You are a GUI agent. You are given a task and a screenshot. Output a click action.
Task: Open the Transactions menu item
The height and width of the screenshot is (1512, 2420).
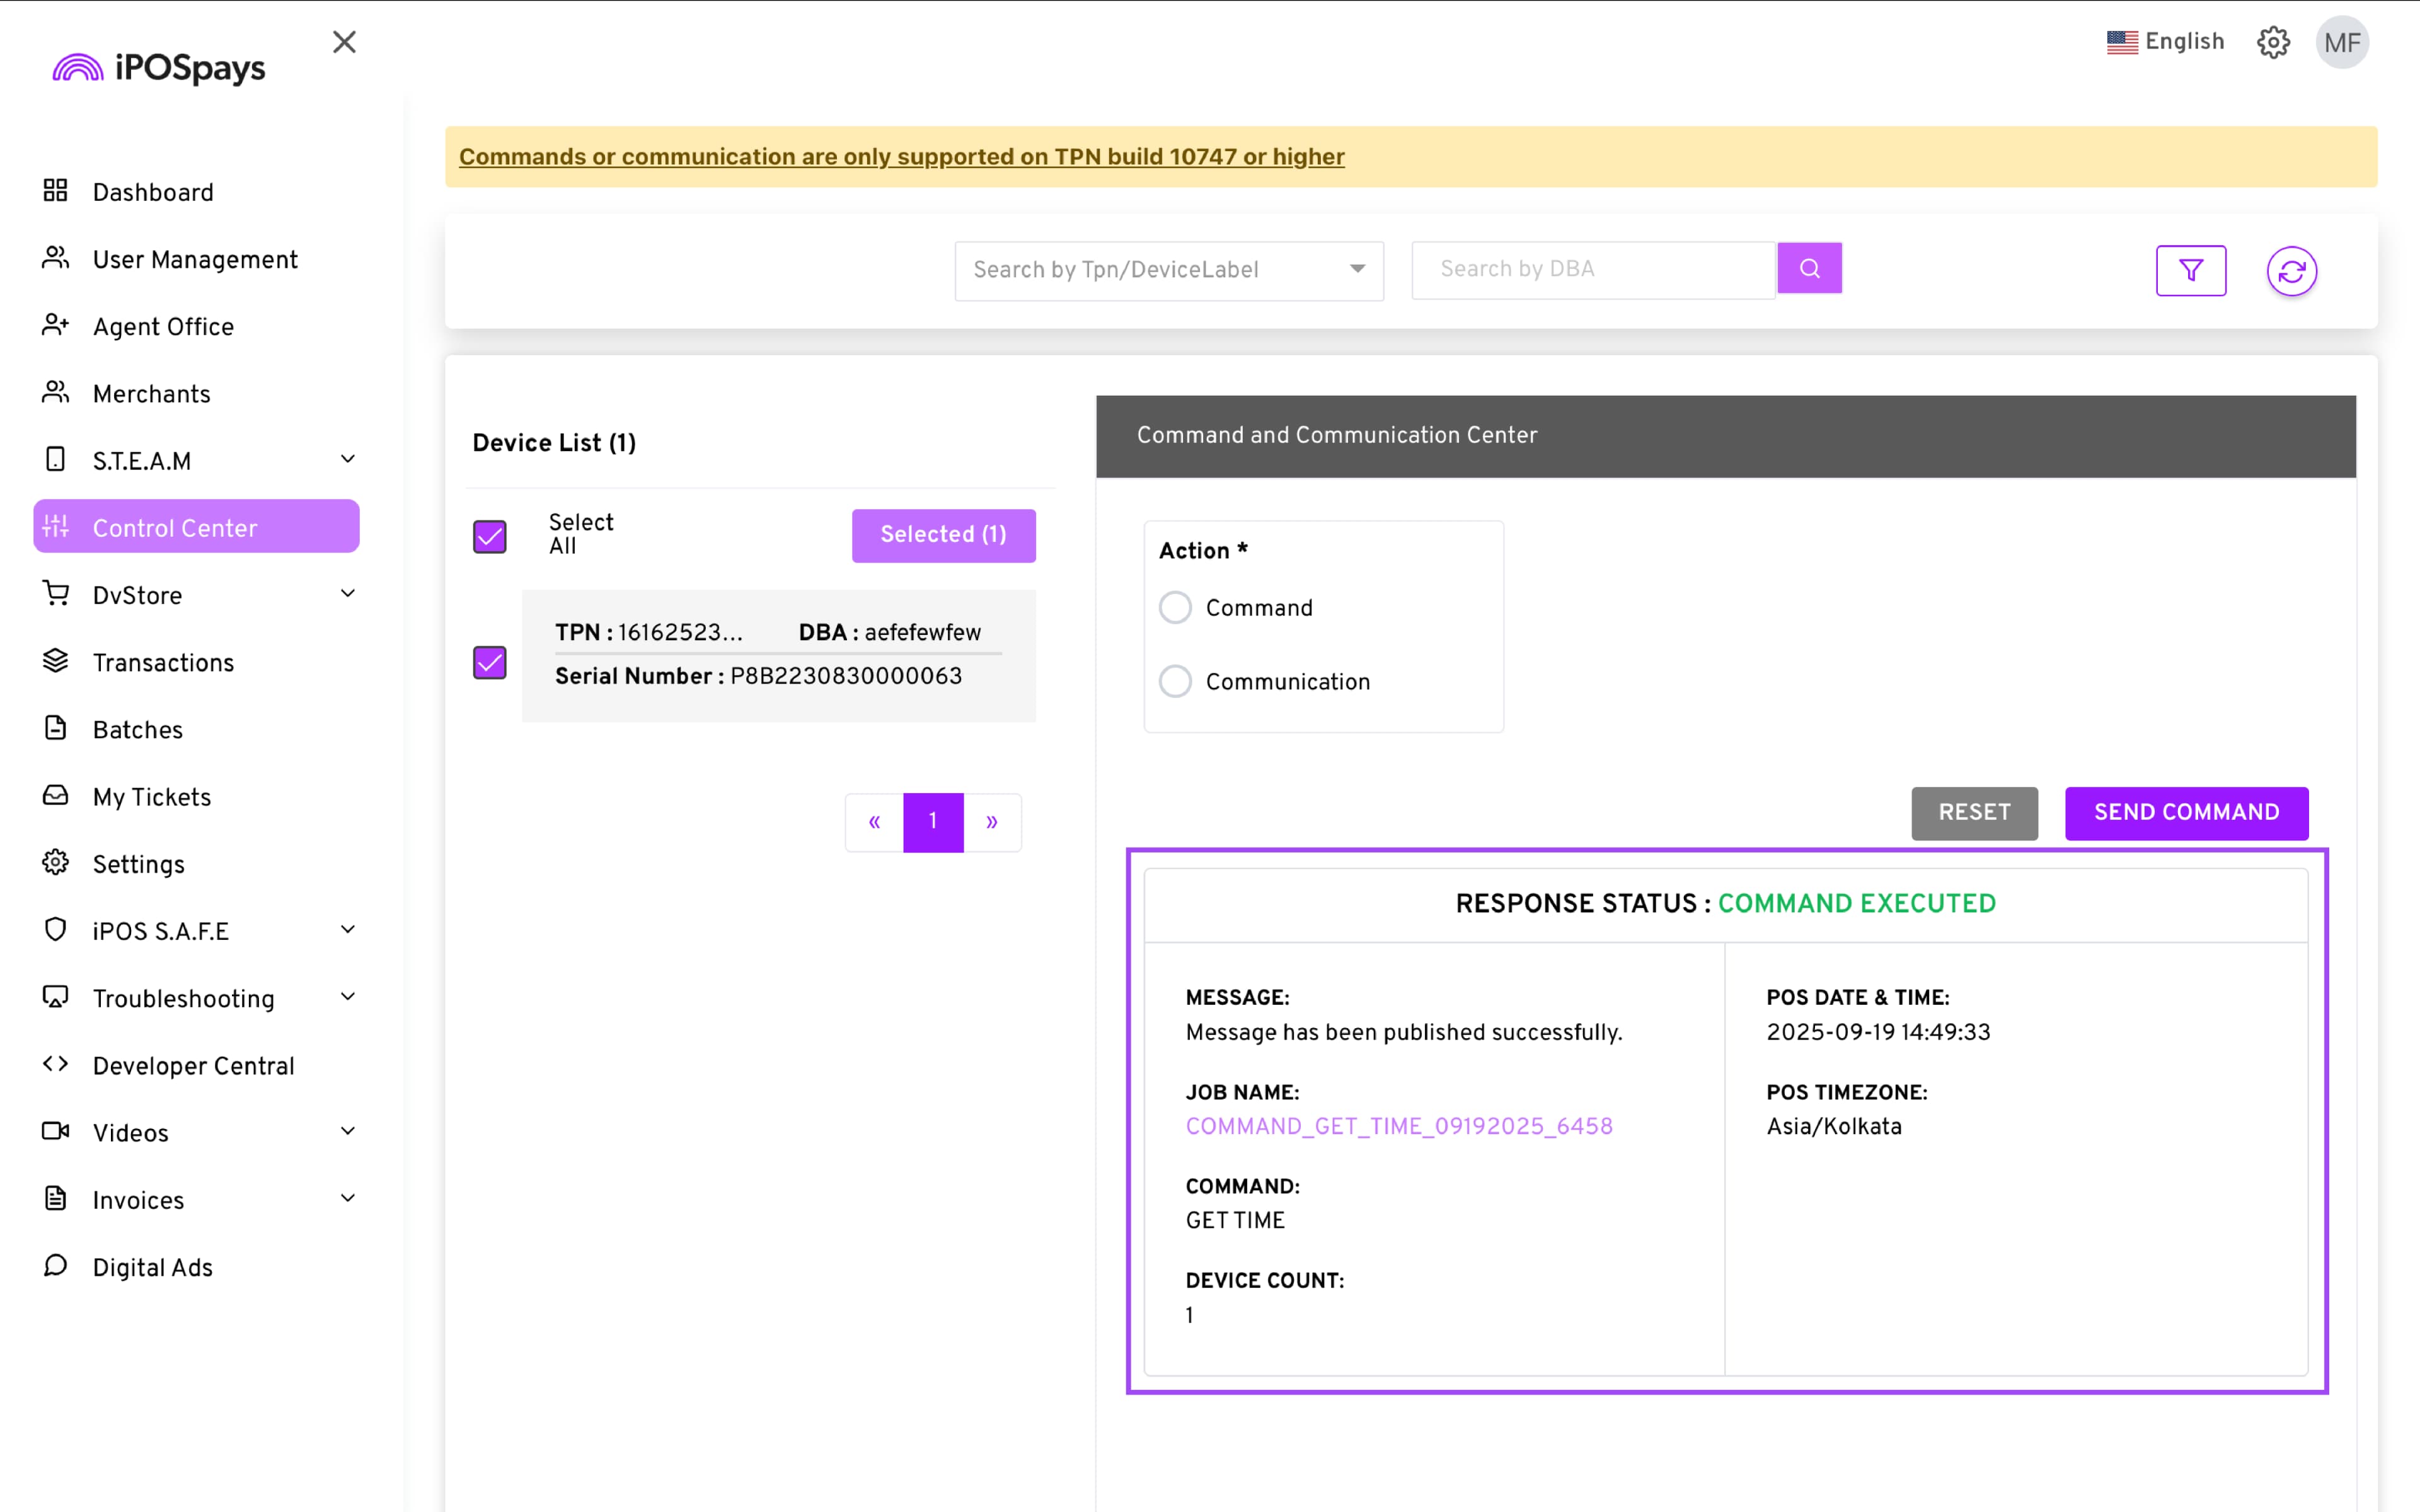pos(163,662)
